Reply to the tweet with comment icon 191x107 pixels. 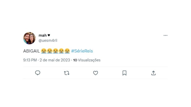point(38,73)
